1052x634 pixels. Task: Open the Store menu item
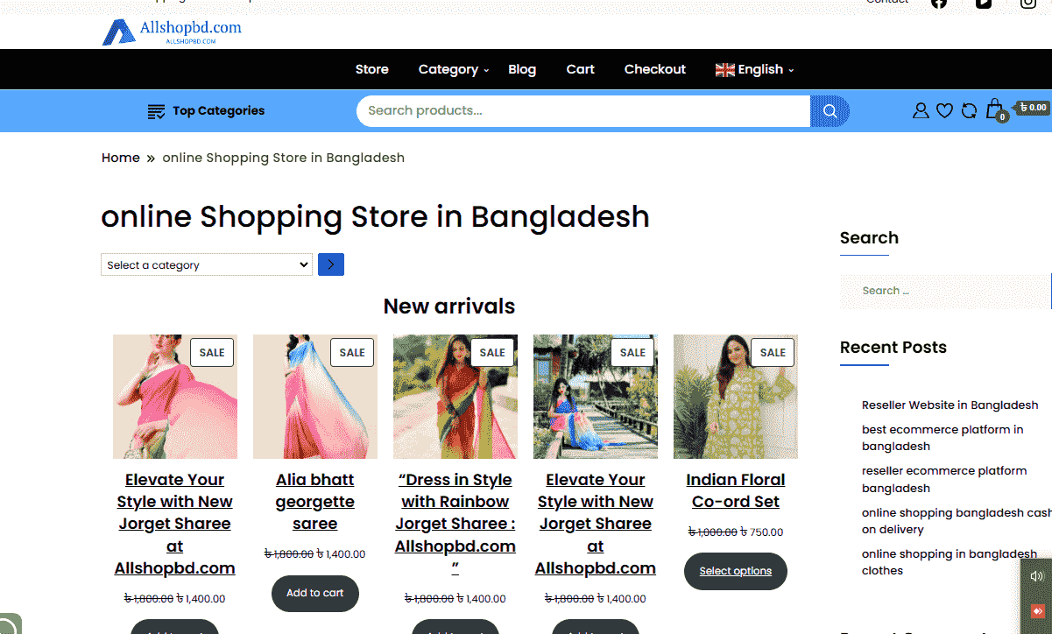(372, 69)
